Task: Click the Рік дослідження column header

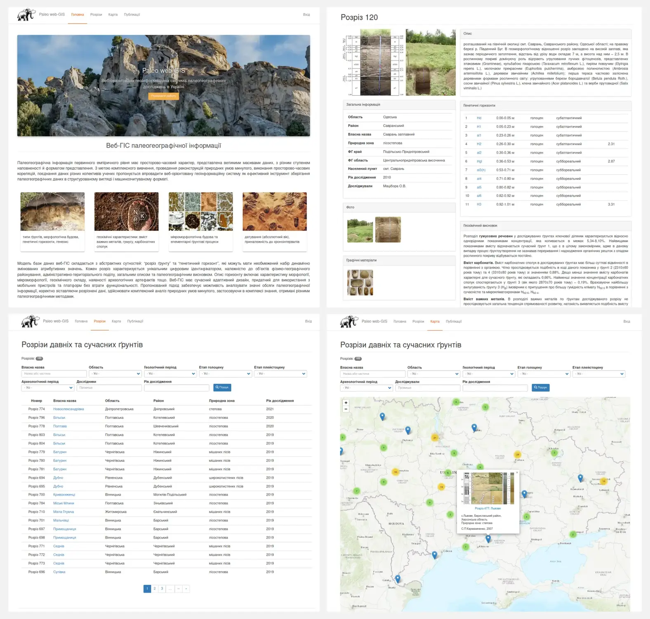Action: point(280,401)
